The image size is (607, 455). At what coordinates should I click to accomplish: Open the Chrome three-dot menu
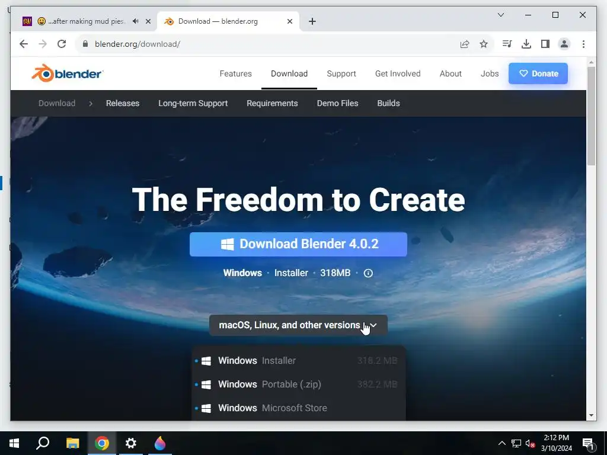point(583,44)
